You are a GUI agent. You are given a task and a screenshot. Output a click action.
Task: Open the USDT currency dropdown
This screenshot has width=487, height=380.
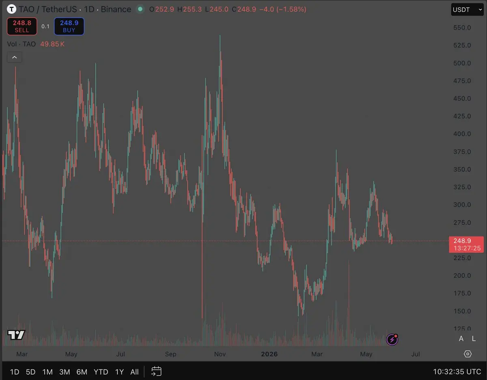pyautogui.click(x=467, y=9)
